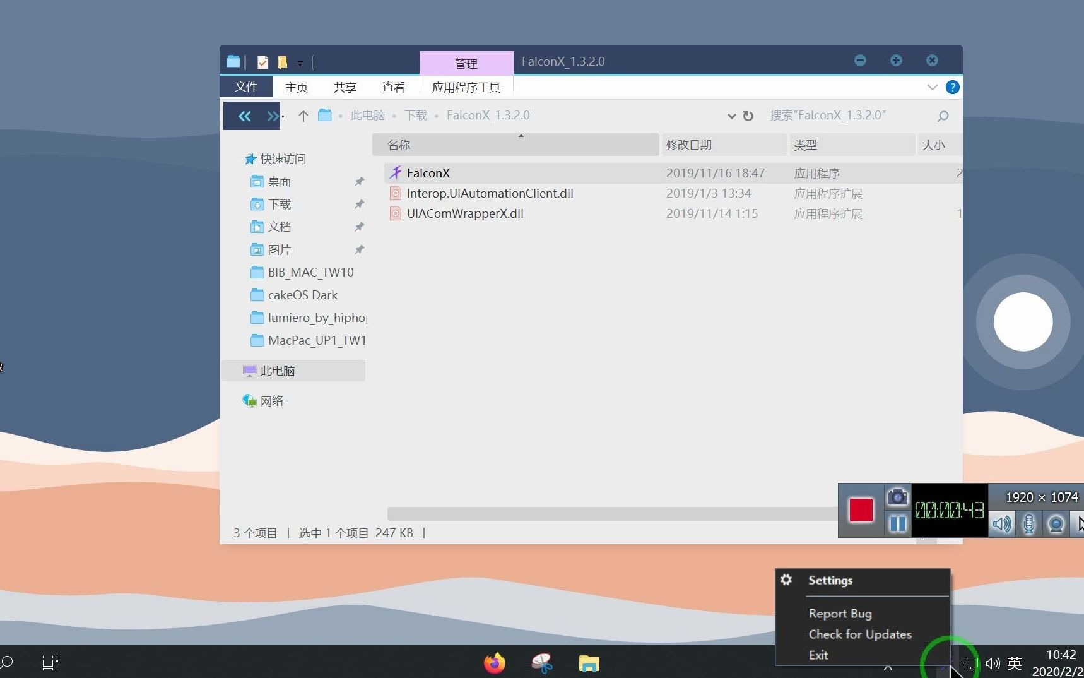The width and height of the screenshot is (1084, 678).
Task: Select the FalconX application file
Action: 673,173
